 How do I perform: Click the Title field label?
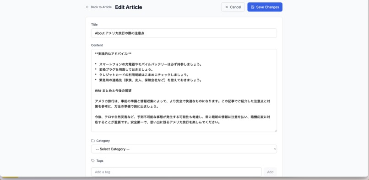tap(94, 24)
